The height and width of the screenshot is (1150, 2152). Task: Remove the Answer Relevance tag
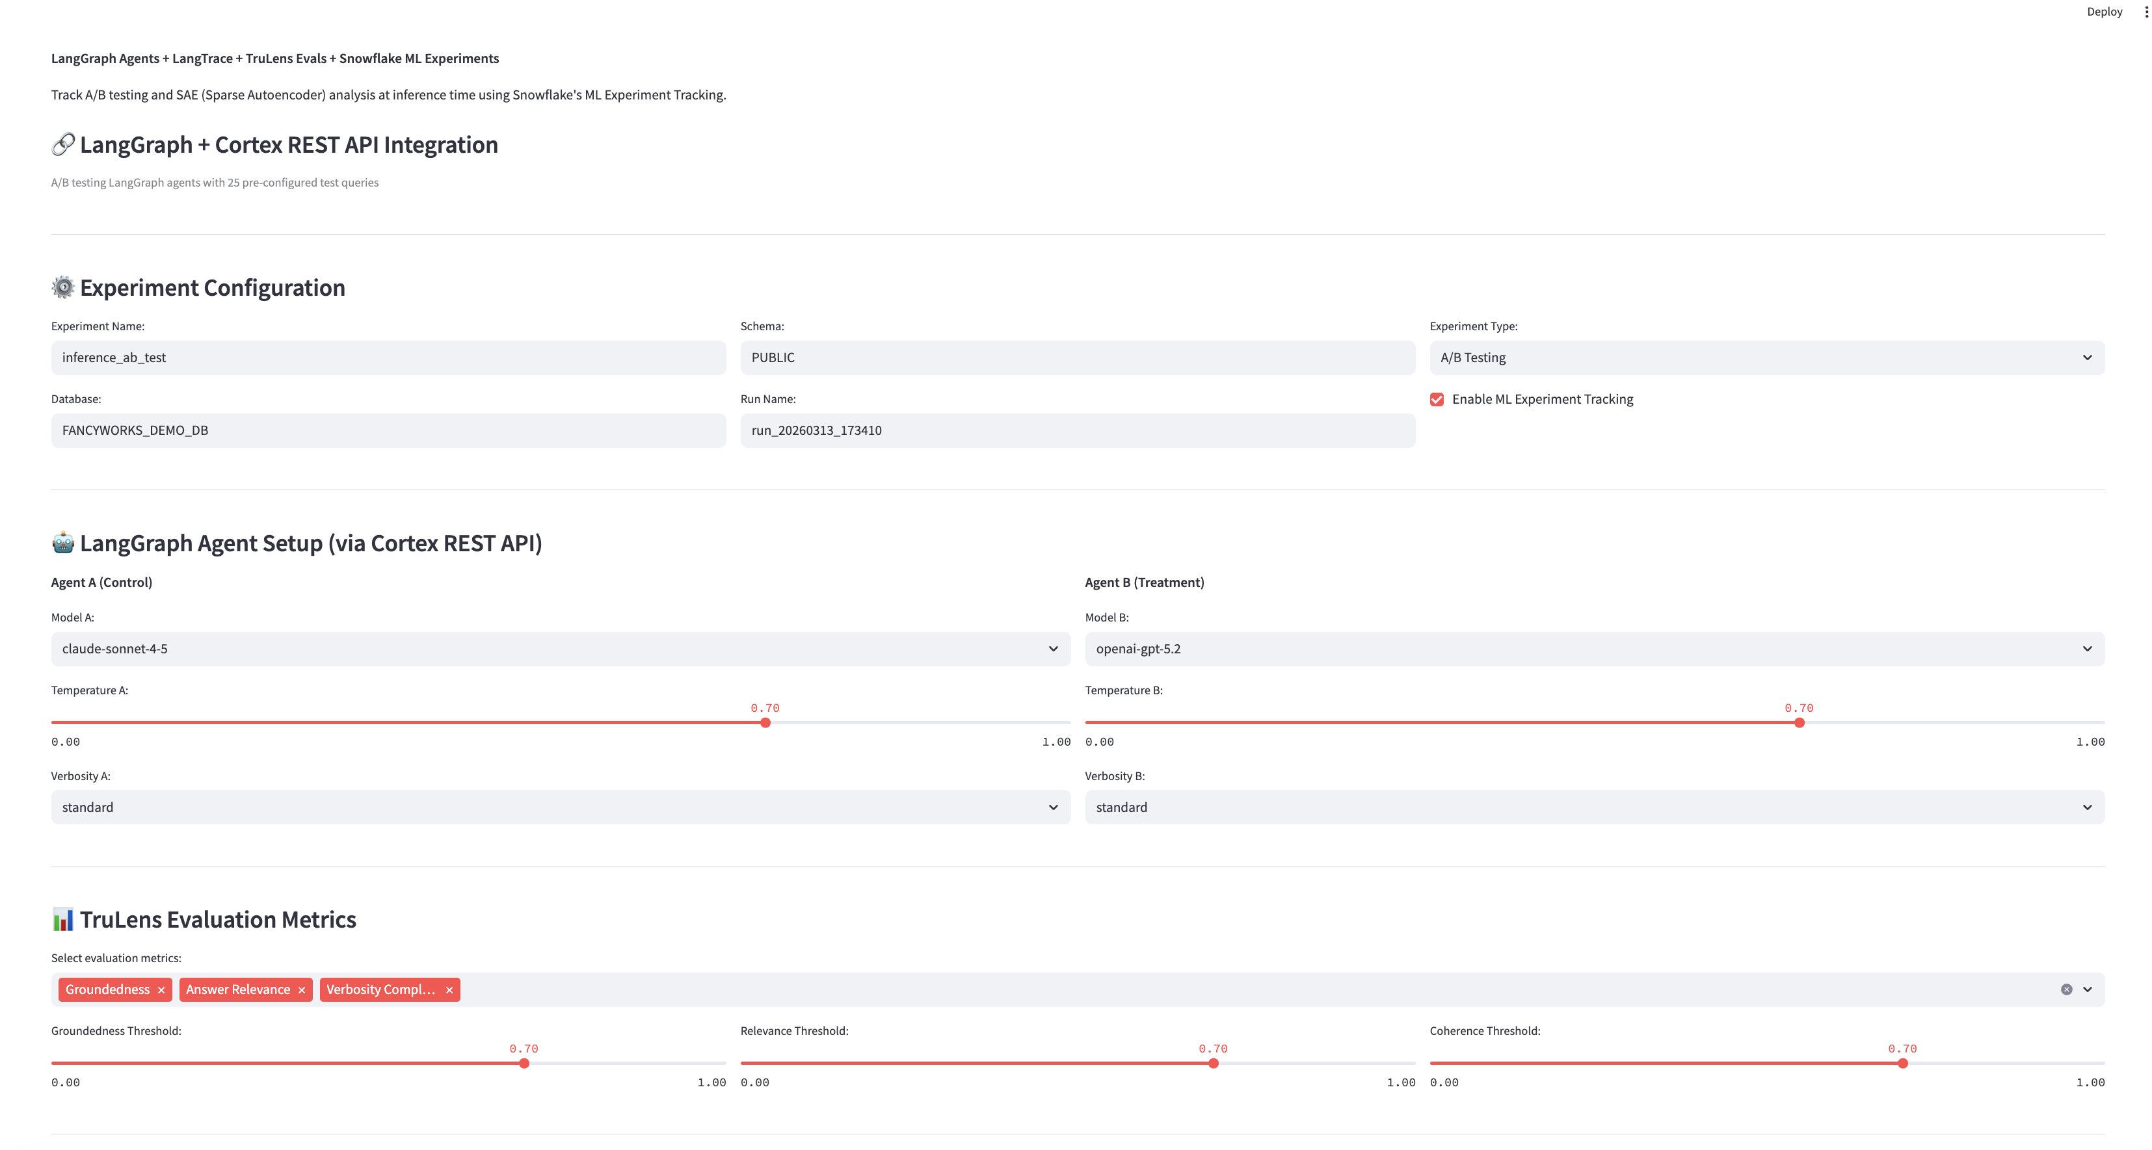(x=302, y=989)
